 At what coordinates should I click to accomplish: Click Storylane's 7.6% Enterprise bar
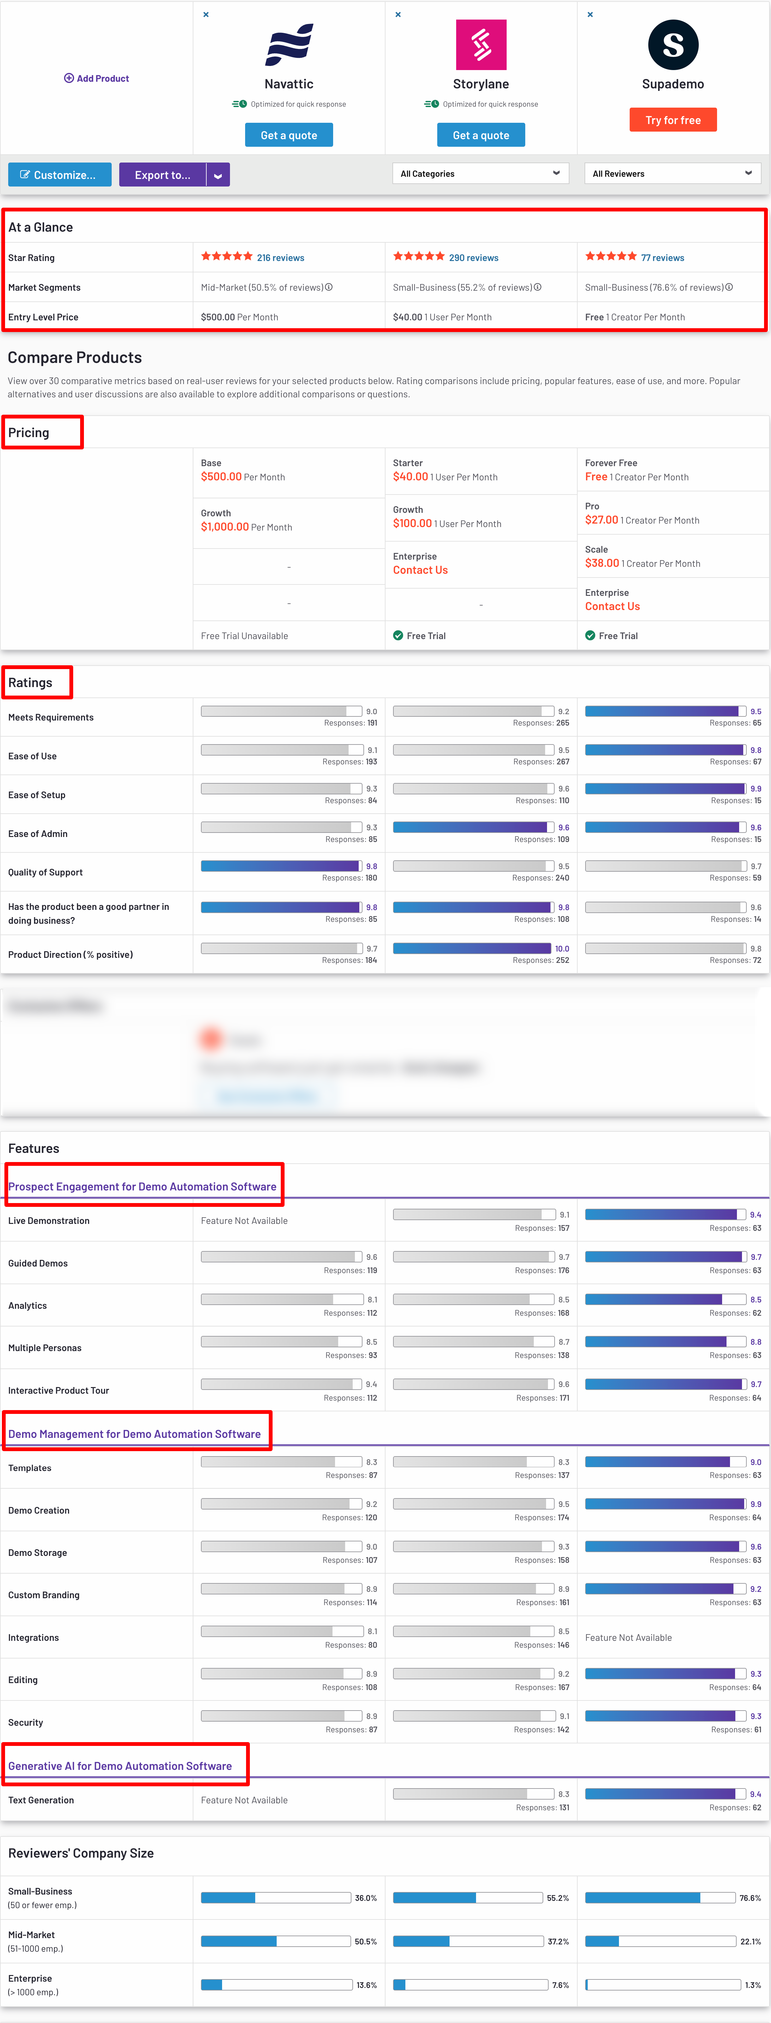point(470,1984)
